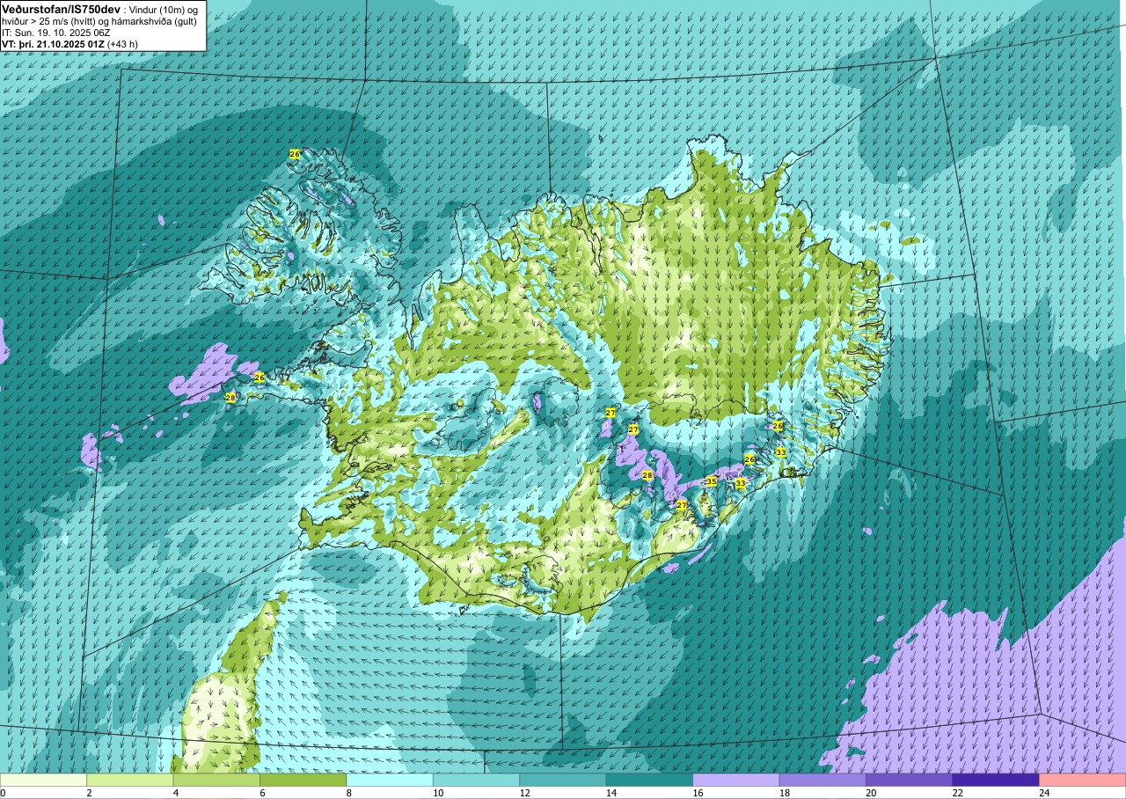Click the 20–22 m/s violet legend swatch
The width and height of the screenshot is (1126, 799).
[x=910, y=781]
